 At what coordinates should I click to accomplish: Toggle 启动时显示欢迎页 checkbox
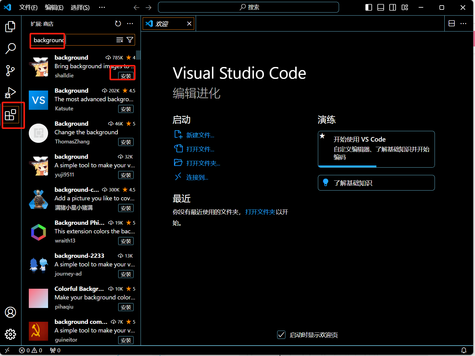[281, 335]
